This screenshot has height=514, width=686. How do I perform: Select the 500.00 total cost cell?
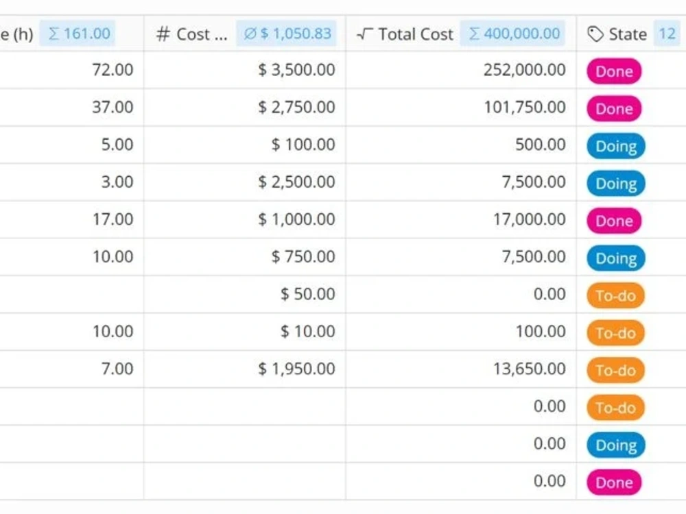pyautogui.click(x=461, y=145)
